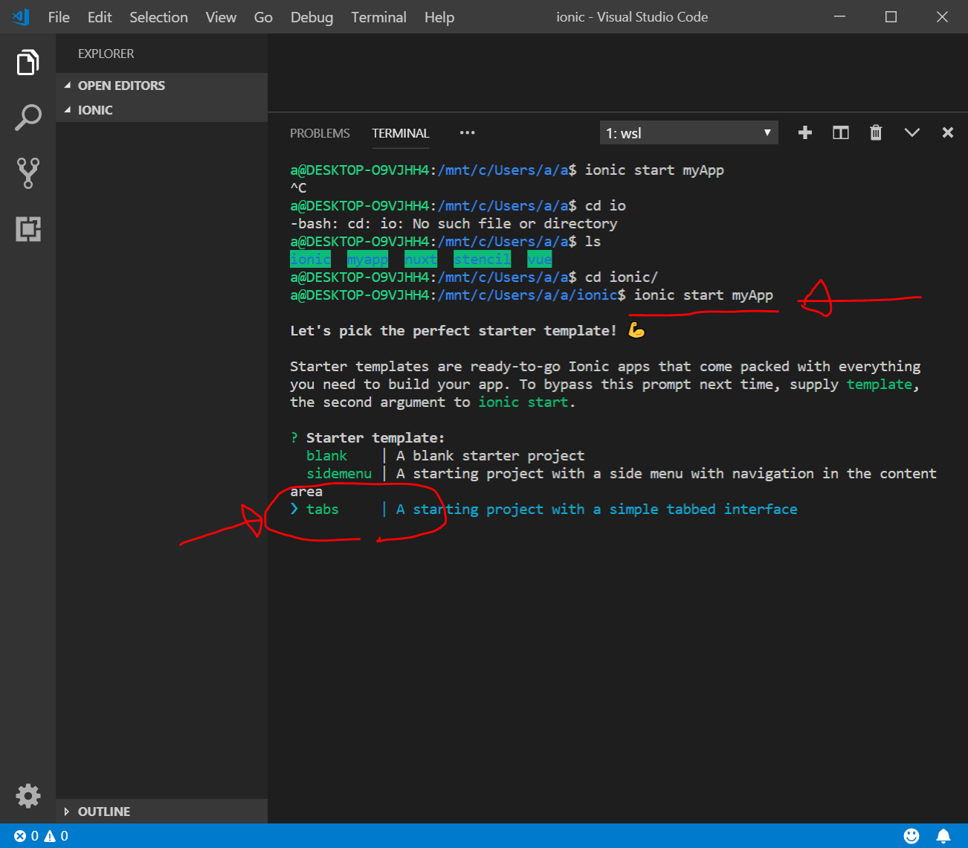968x848 pixels.
Task: Open the Search view in activity bar
Action: [28, 118]
